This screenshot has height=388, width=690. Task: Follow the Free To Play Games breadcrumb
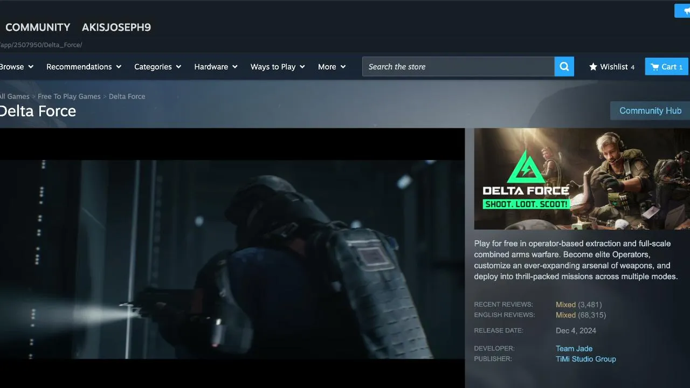tap(69, 96)
